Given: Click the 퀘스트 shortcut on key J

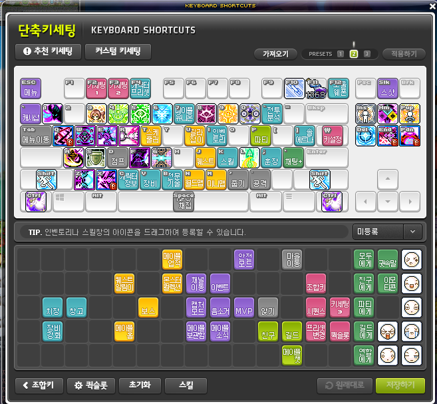Looking at the screenshot, I should coord(206,158).
